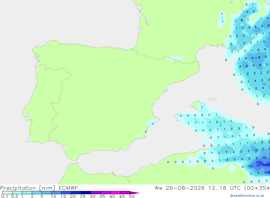270x198 pixels.
Task: Click the '20' legend tick label
Action: coord(73,196)
